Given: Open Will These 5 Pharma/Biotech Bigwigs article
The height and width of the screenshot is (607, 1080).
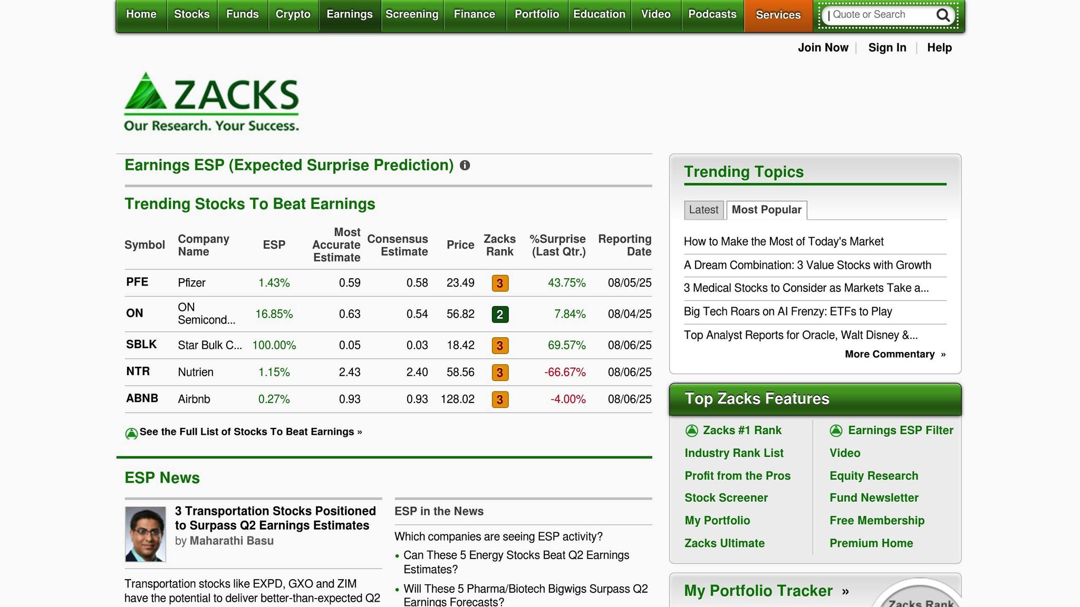Looking at the screenshot, I should click(525, 595).
